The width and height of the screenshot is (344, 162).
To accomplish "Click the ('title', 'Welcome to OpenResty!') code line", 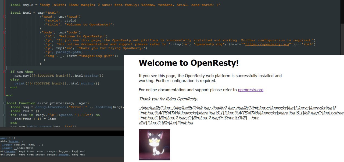I will point(79,24).
